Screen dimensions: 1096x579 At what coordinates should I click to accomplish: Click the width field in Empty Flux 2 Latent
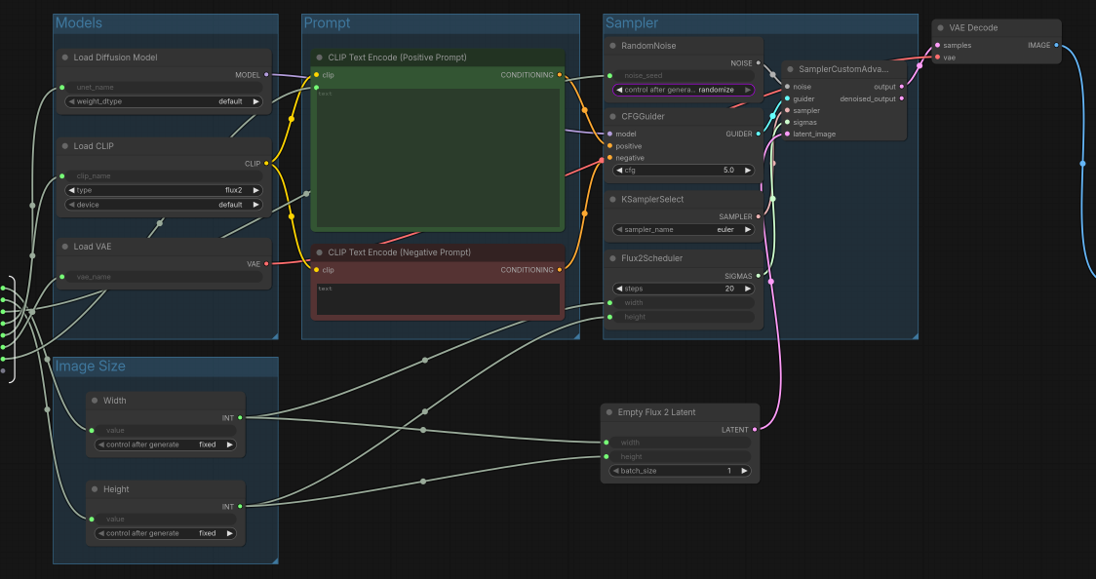680,443
